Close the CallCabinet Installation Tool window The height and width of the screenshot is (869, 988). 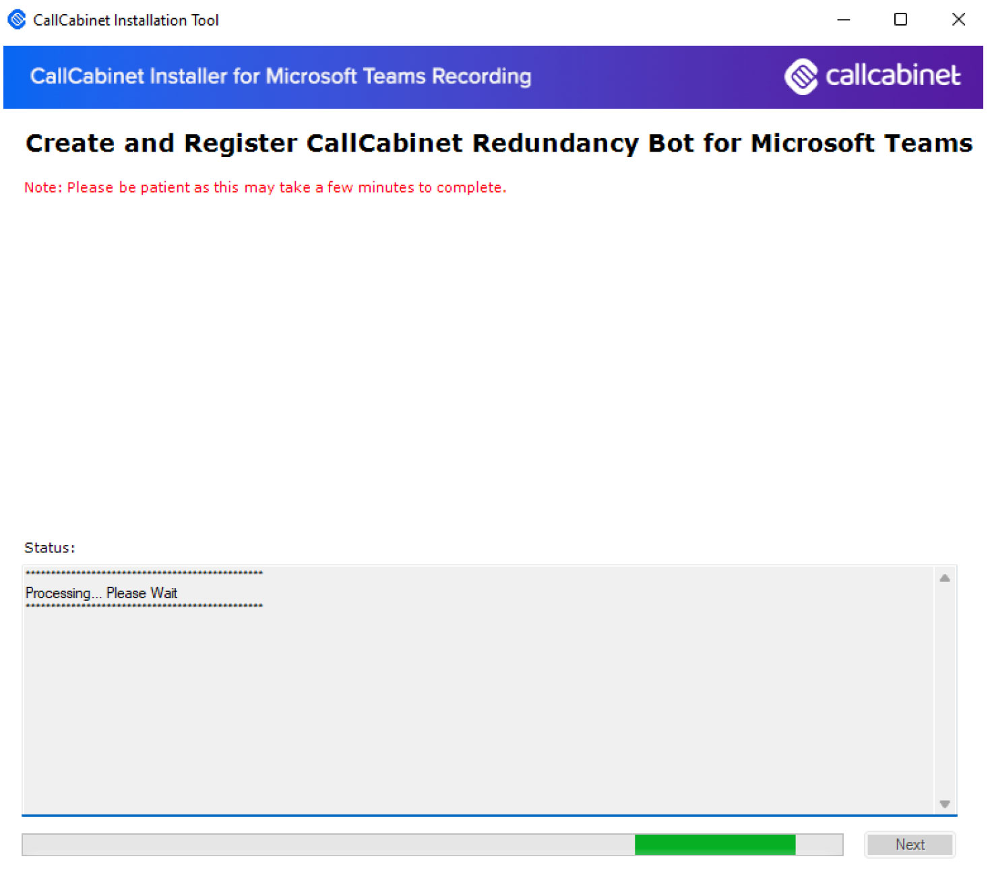[x=958, y=20]
